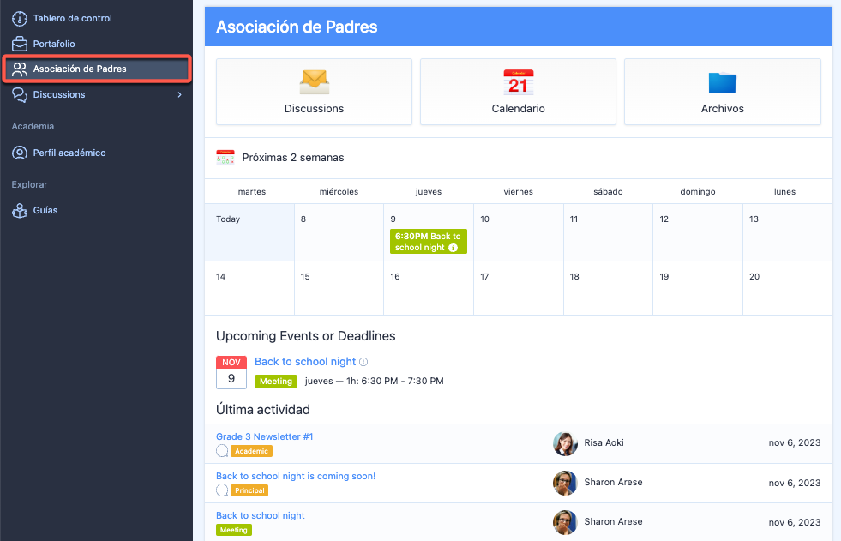This screenshot has height=541, width=841.
Task: Expand the Discussions sidebar chevron
Action: click(x=179, y=95)
